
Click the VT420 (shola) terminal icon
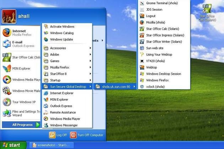142,61
